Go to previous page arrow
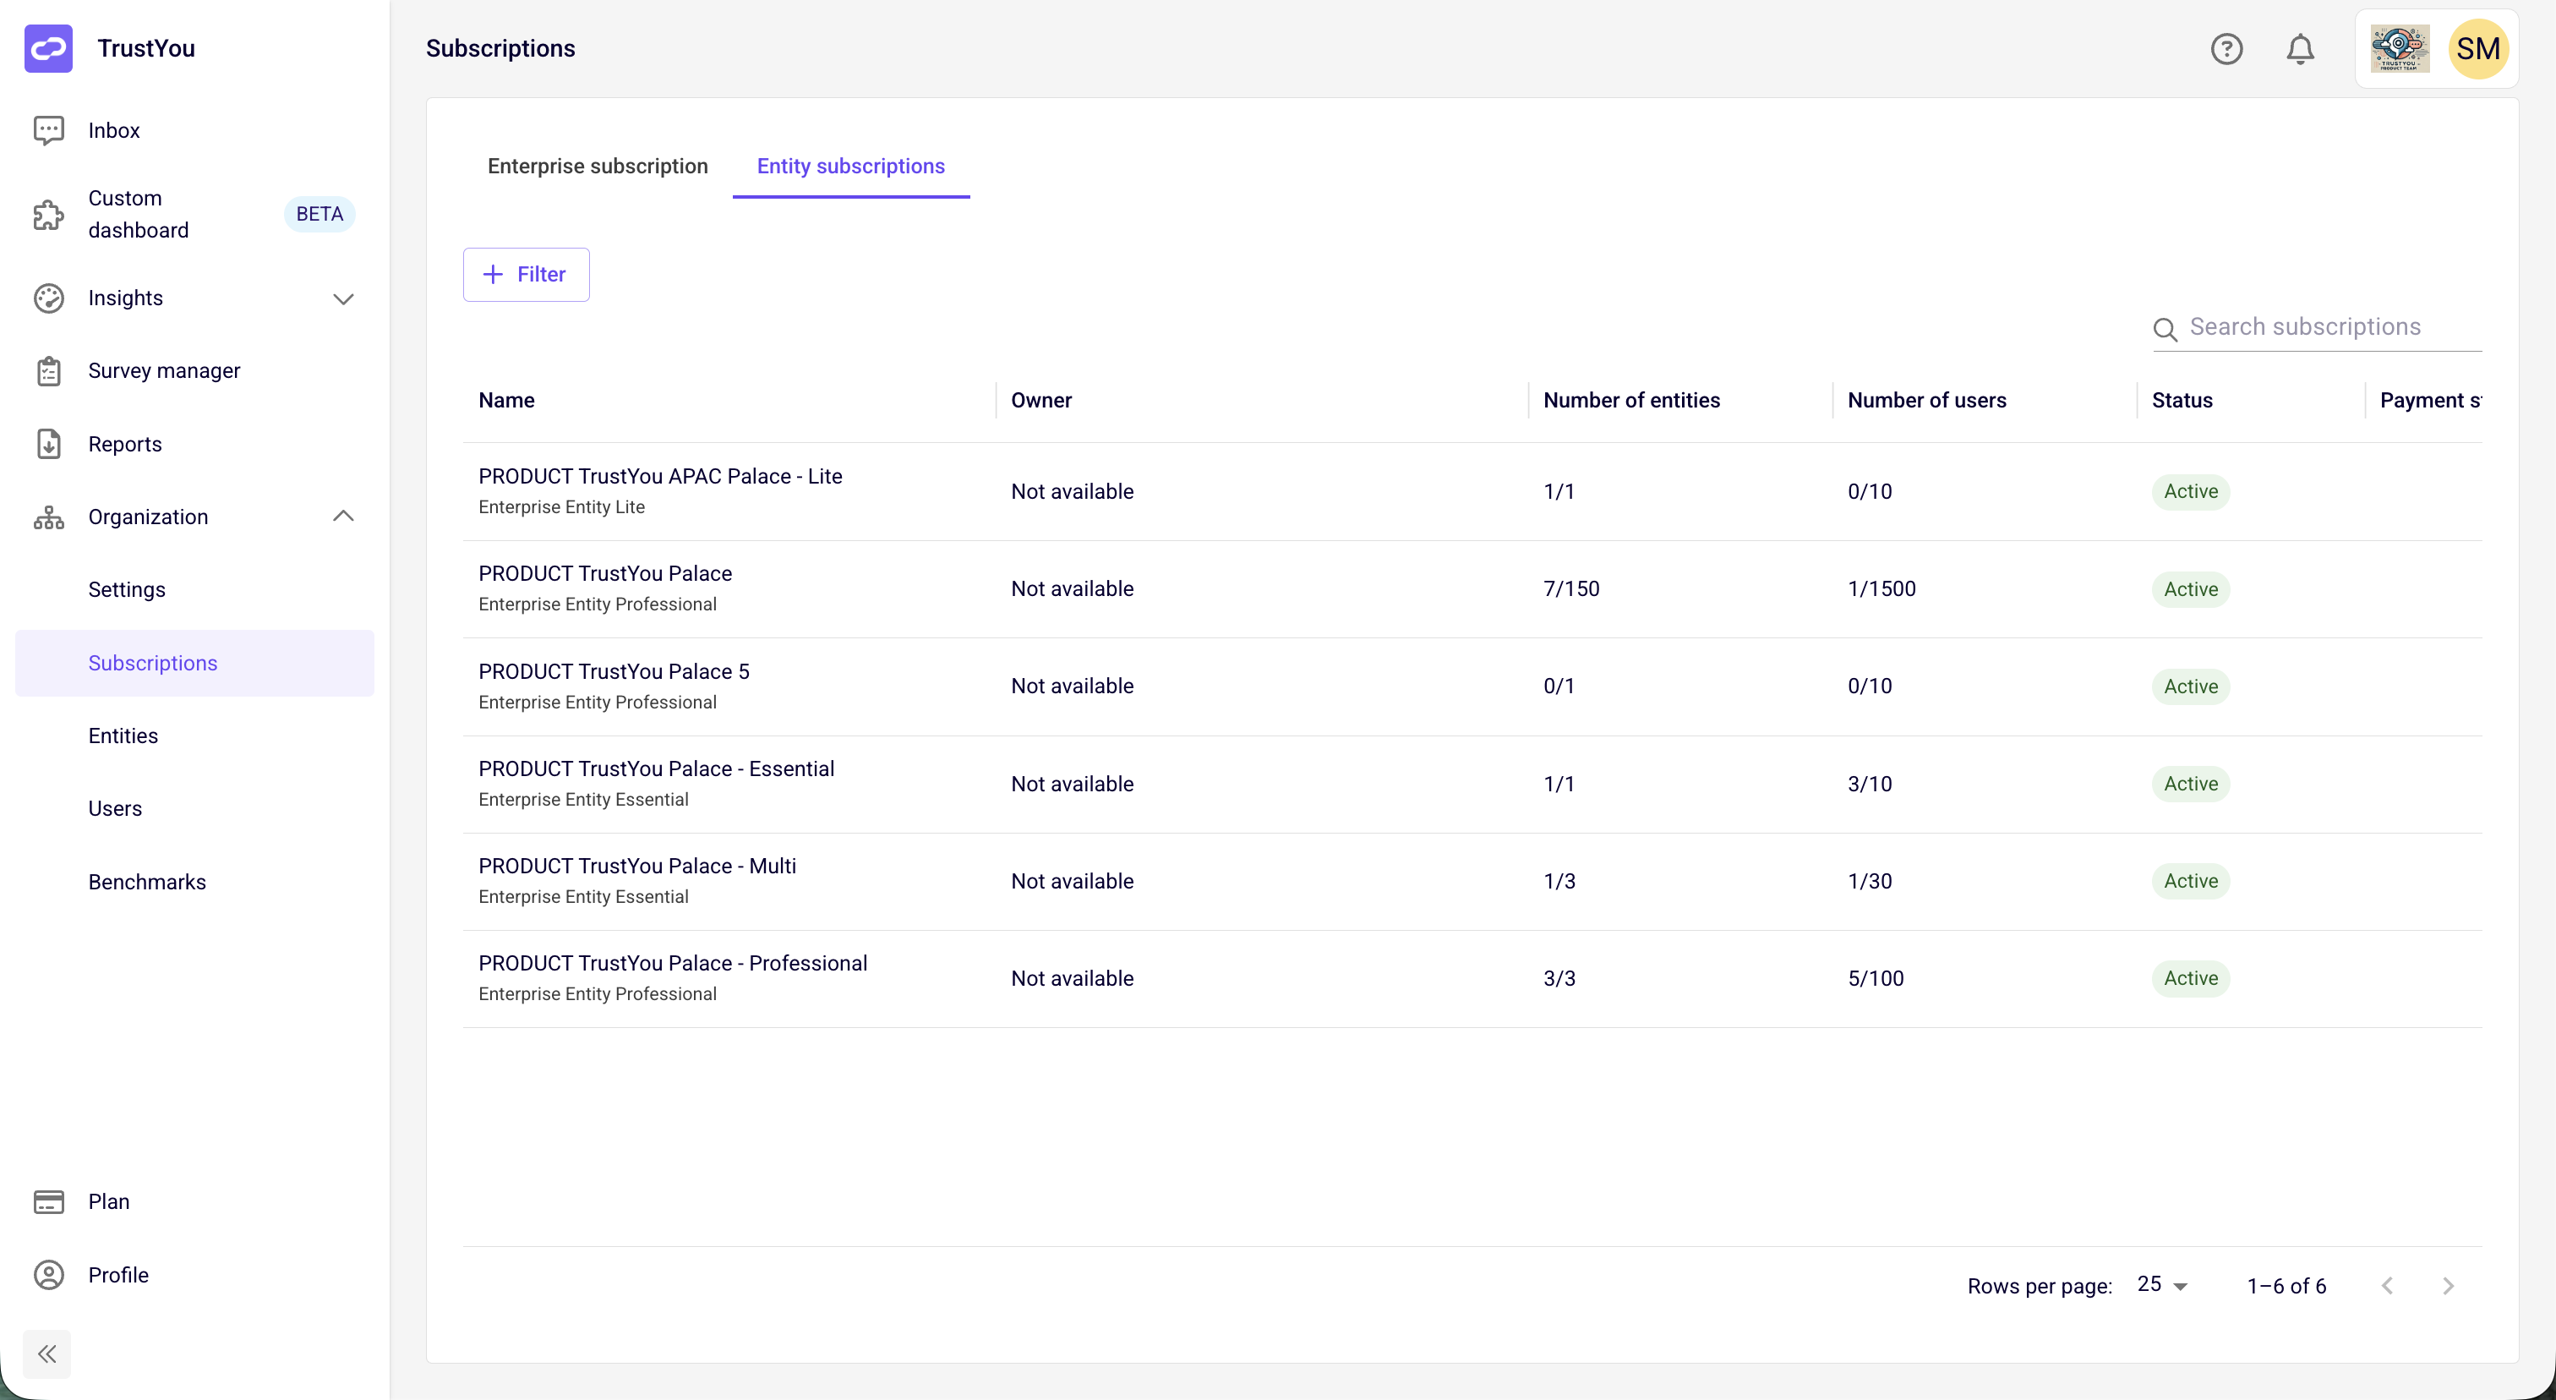The width and height of the screenshot is (2556, 1400). coord(2387,1286)
